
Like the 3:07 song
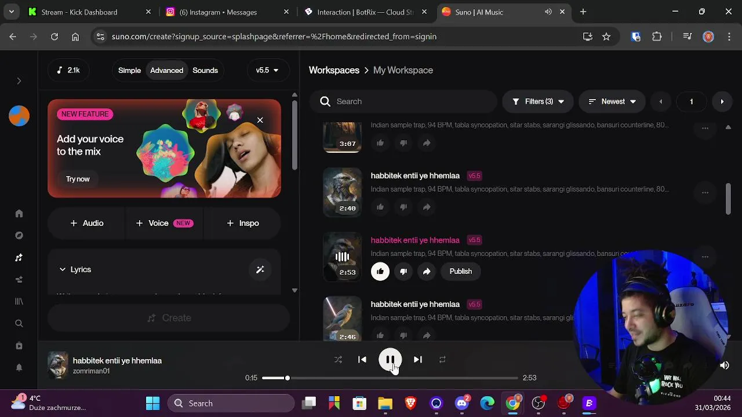pos(380,142)
